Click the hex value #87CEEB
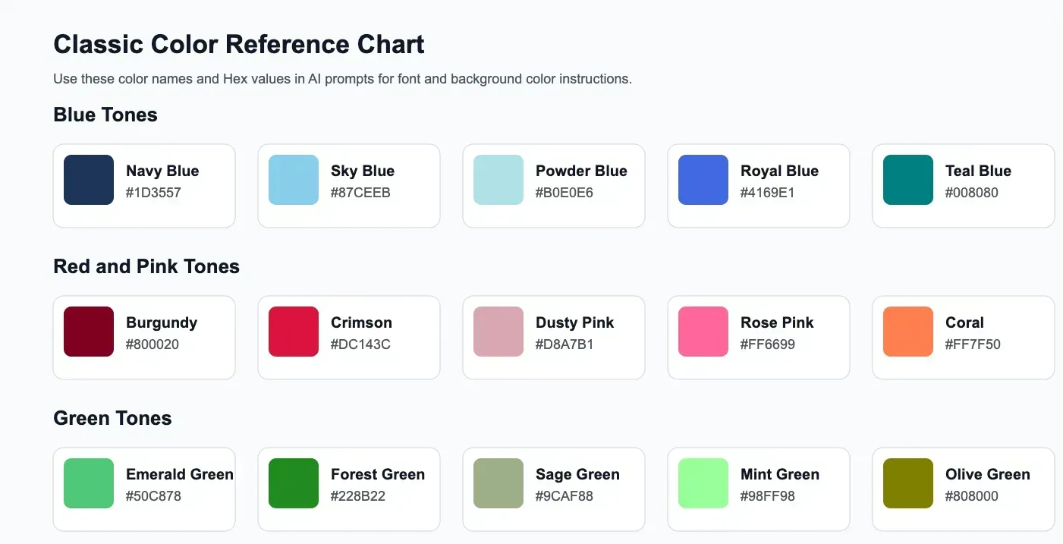 [x=360, y=193]
